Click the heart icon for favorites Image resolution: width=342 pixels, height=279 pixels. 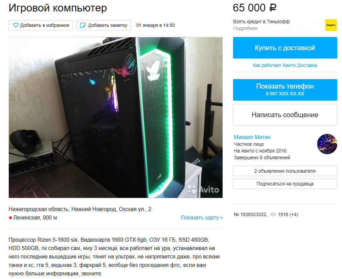[16, 25]
